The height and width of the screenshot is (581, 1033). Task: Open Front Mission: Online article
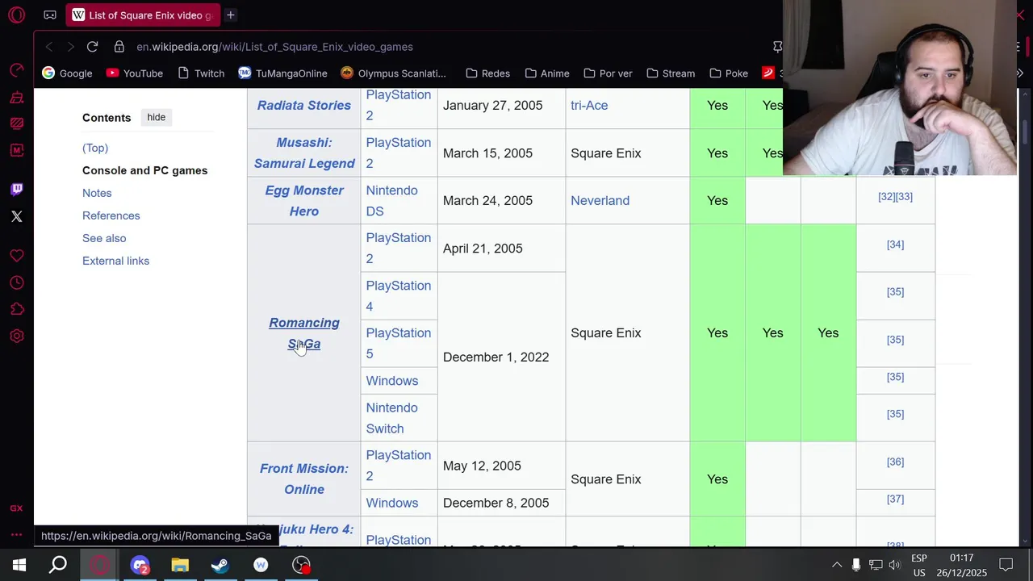(x=304, y=479)
